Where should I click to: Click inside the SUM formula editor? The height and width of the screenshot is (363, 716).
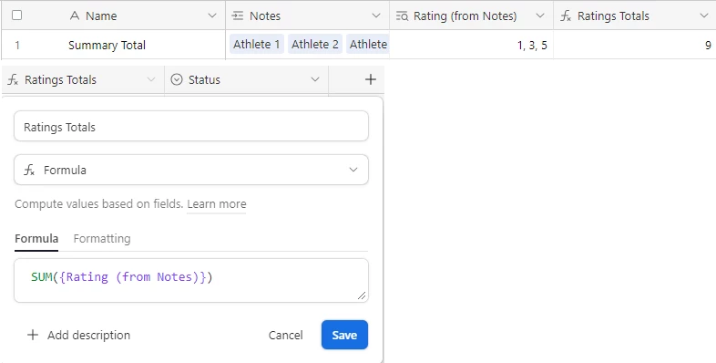191,280
